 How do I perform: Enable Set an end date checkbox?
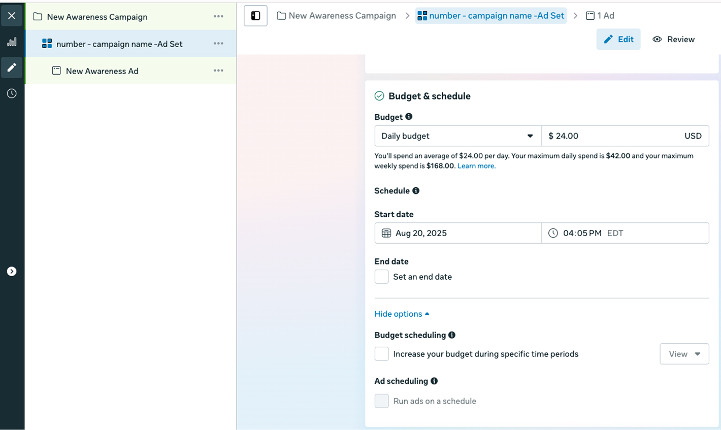[381, 277]
